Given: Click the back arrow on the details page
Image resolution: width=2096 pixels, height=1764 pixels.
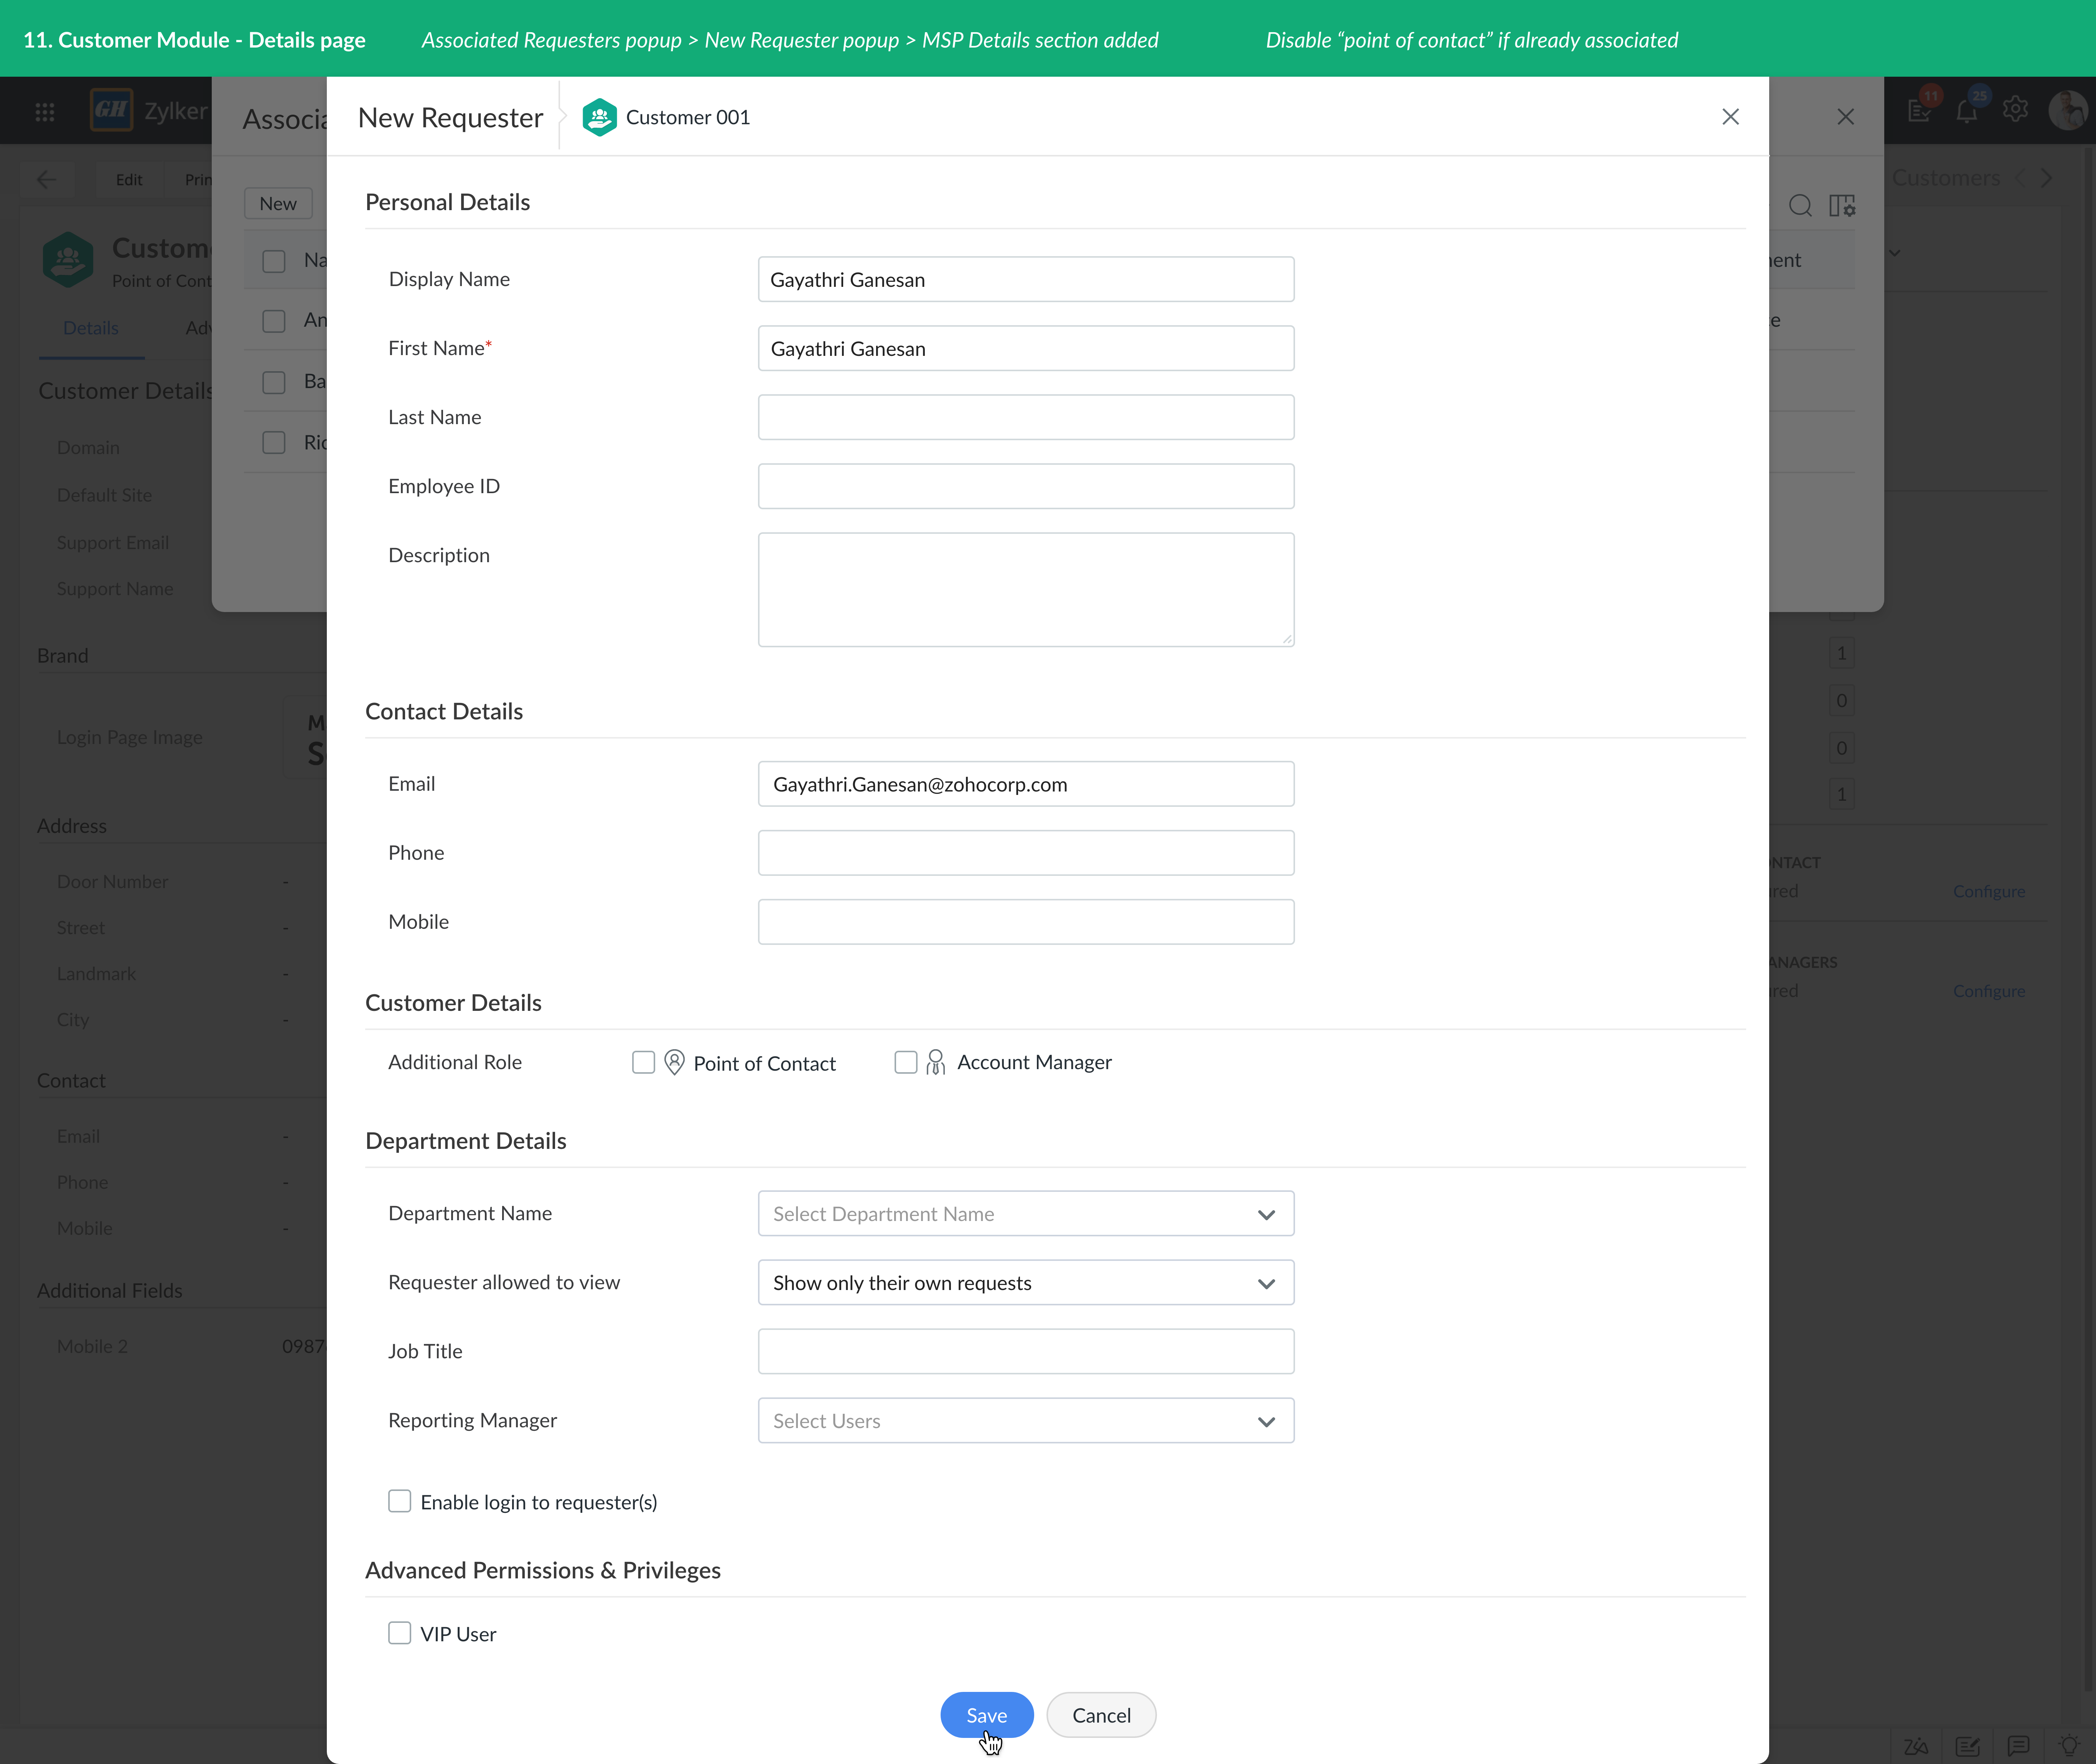Looking at the screenshot, I should point(46,179).
